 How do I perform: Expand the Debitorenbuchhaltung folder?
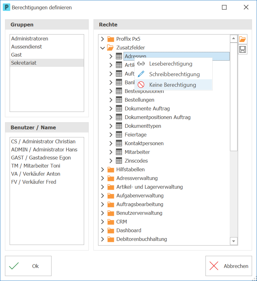point(102,239)
